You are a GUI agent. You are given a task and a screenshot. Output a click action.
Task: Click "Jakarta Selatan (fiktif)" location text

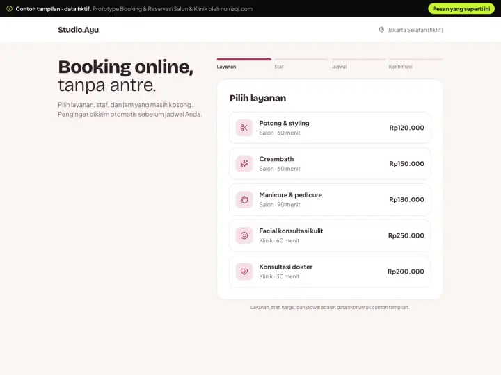tap(415, 30)
